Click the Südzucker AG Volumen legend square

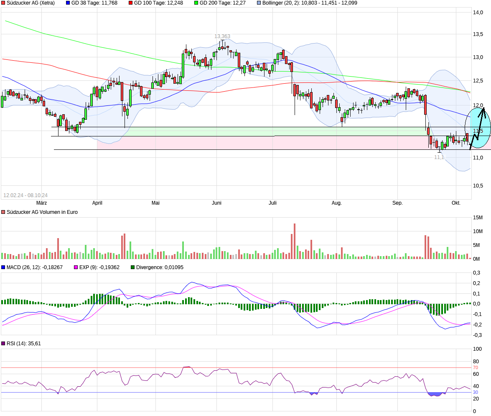pos(3,212)
